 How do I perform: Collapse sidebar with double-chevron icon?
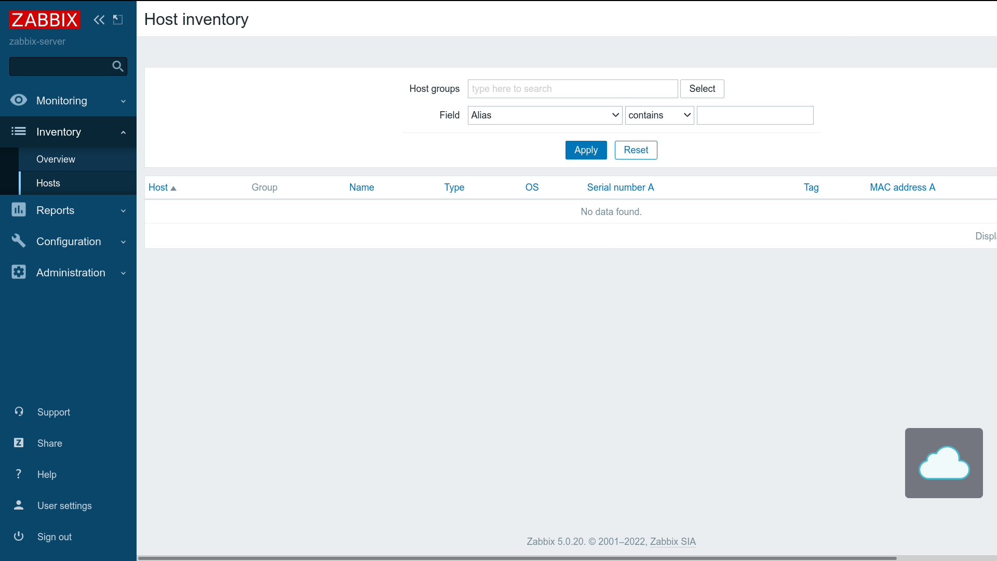point(99,20)
